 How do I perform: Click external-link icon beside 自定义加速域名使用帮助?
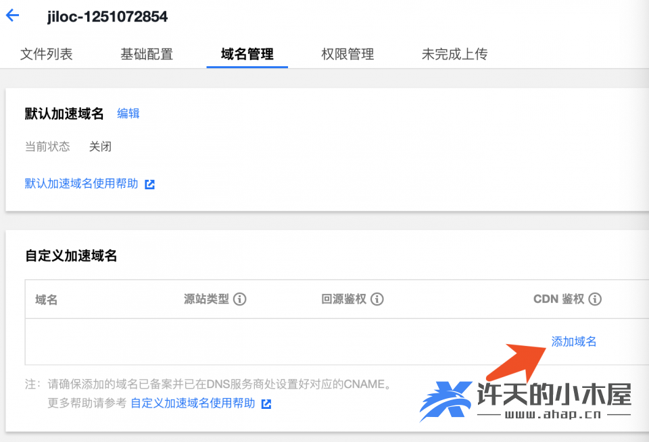266,404
